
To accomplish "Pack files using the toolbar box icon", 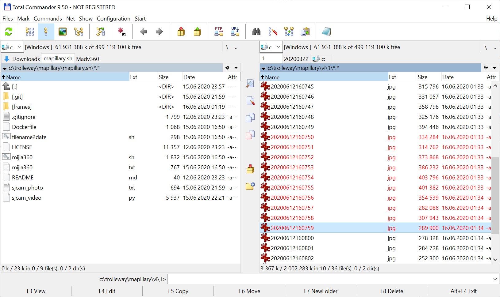I will pyautogui.click(x=181, y=32).
